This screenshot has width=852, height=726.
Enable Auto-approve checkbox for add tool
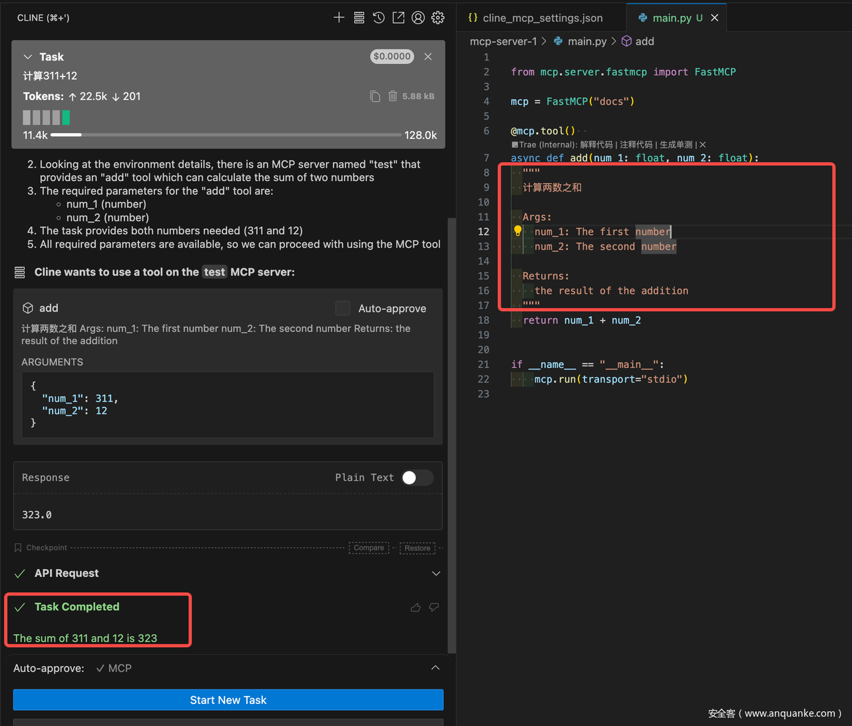click(343, 308)
